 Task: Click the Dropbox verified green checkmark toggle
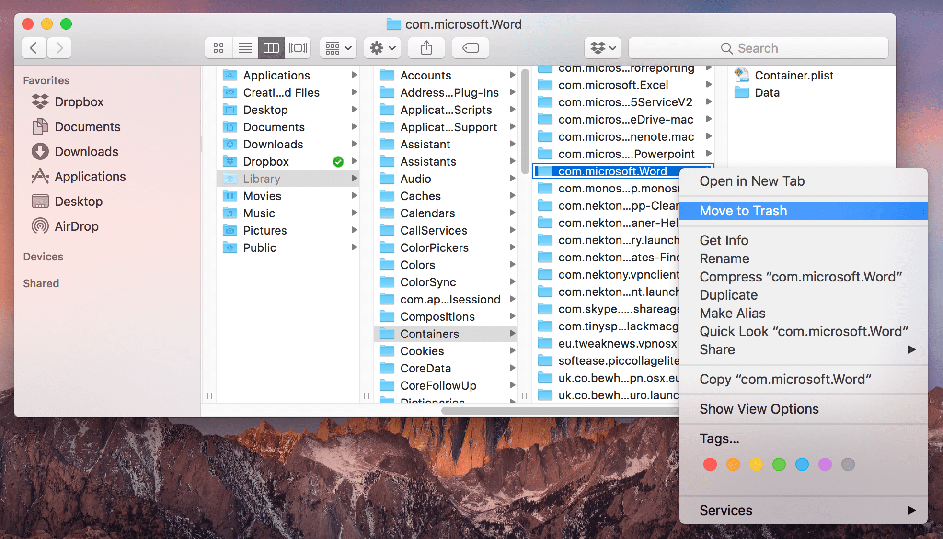coord(337,161)
